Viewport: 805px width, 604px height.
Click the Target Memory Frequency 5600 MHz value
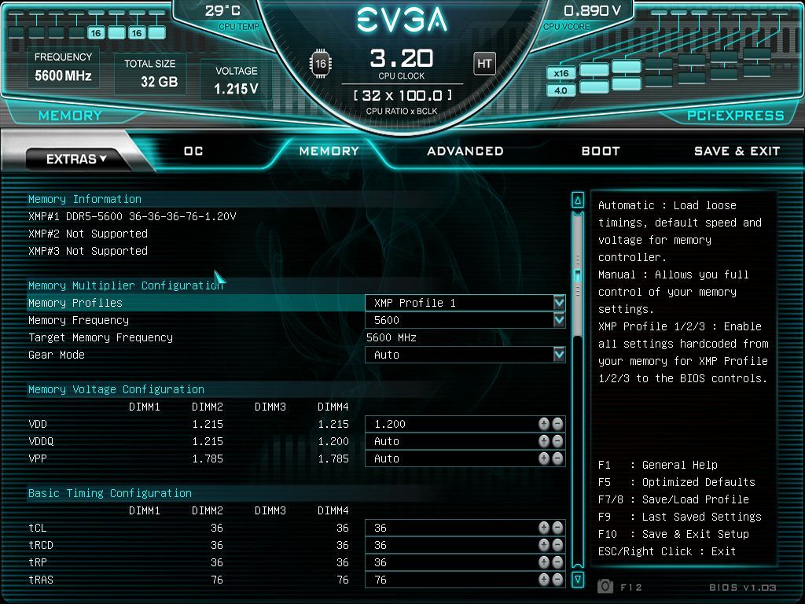391,337
